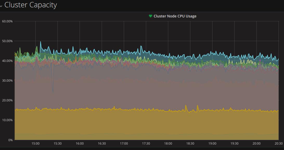Click the cyan series peak just after 15:00

click(x=41, y=42)
